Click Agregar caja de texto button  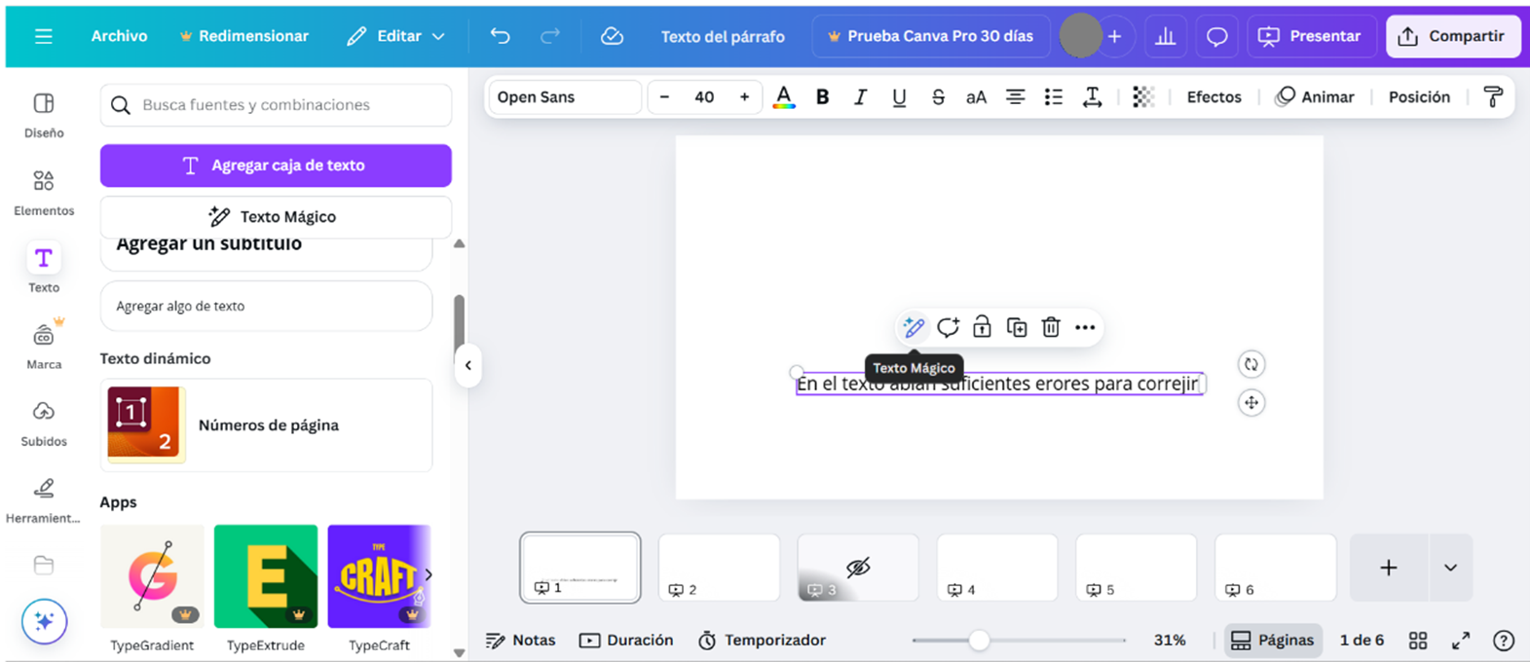click(x=276, y=165)
